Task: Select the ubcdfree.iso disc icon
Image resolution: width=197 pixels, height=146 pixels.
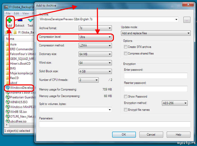Action: pos(8,121)
